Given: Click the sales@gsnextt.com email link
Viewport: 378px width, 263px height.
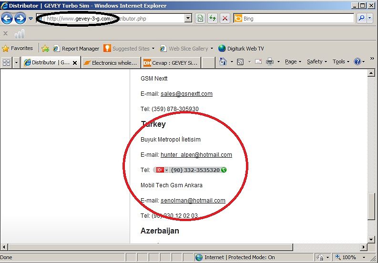Looking at the screenshot, I should click(x=186, y=94).
